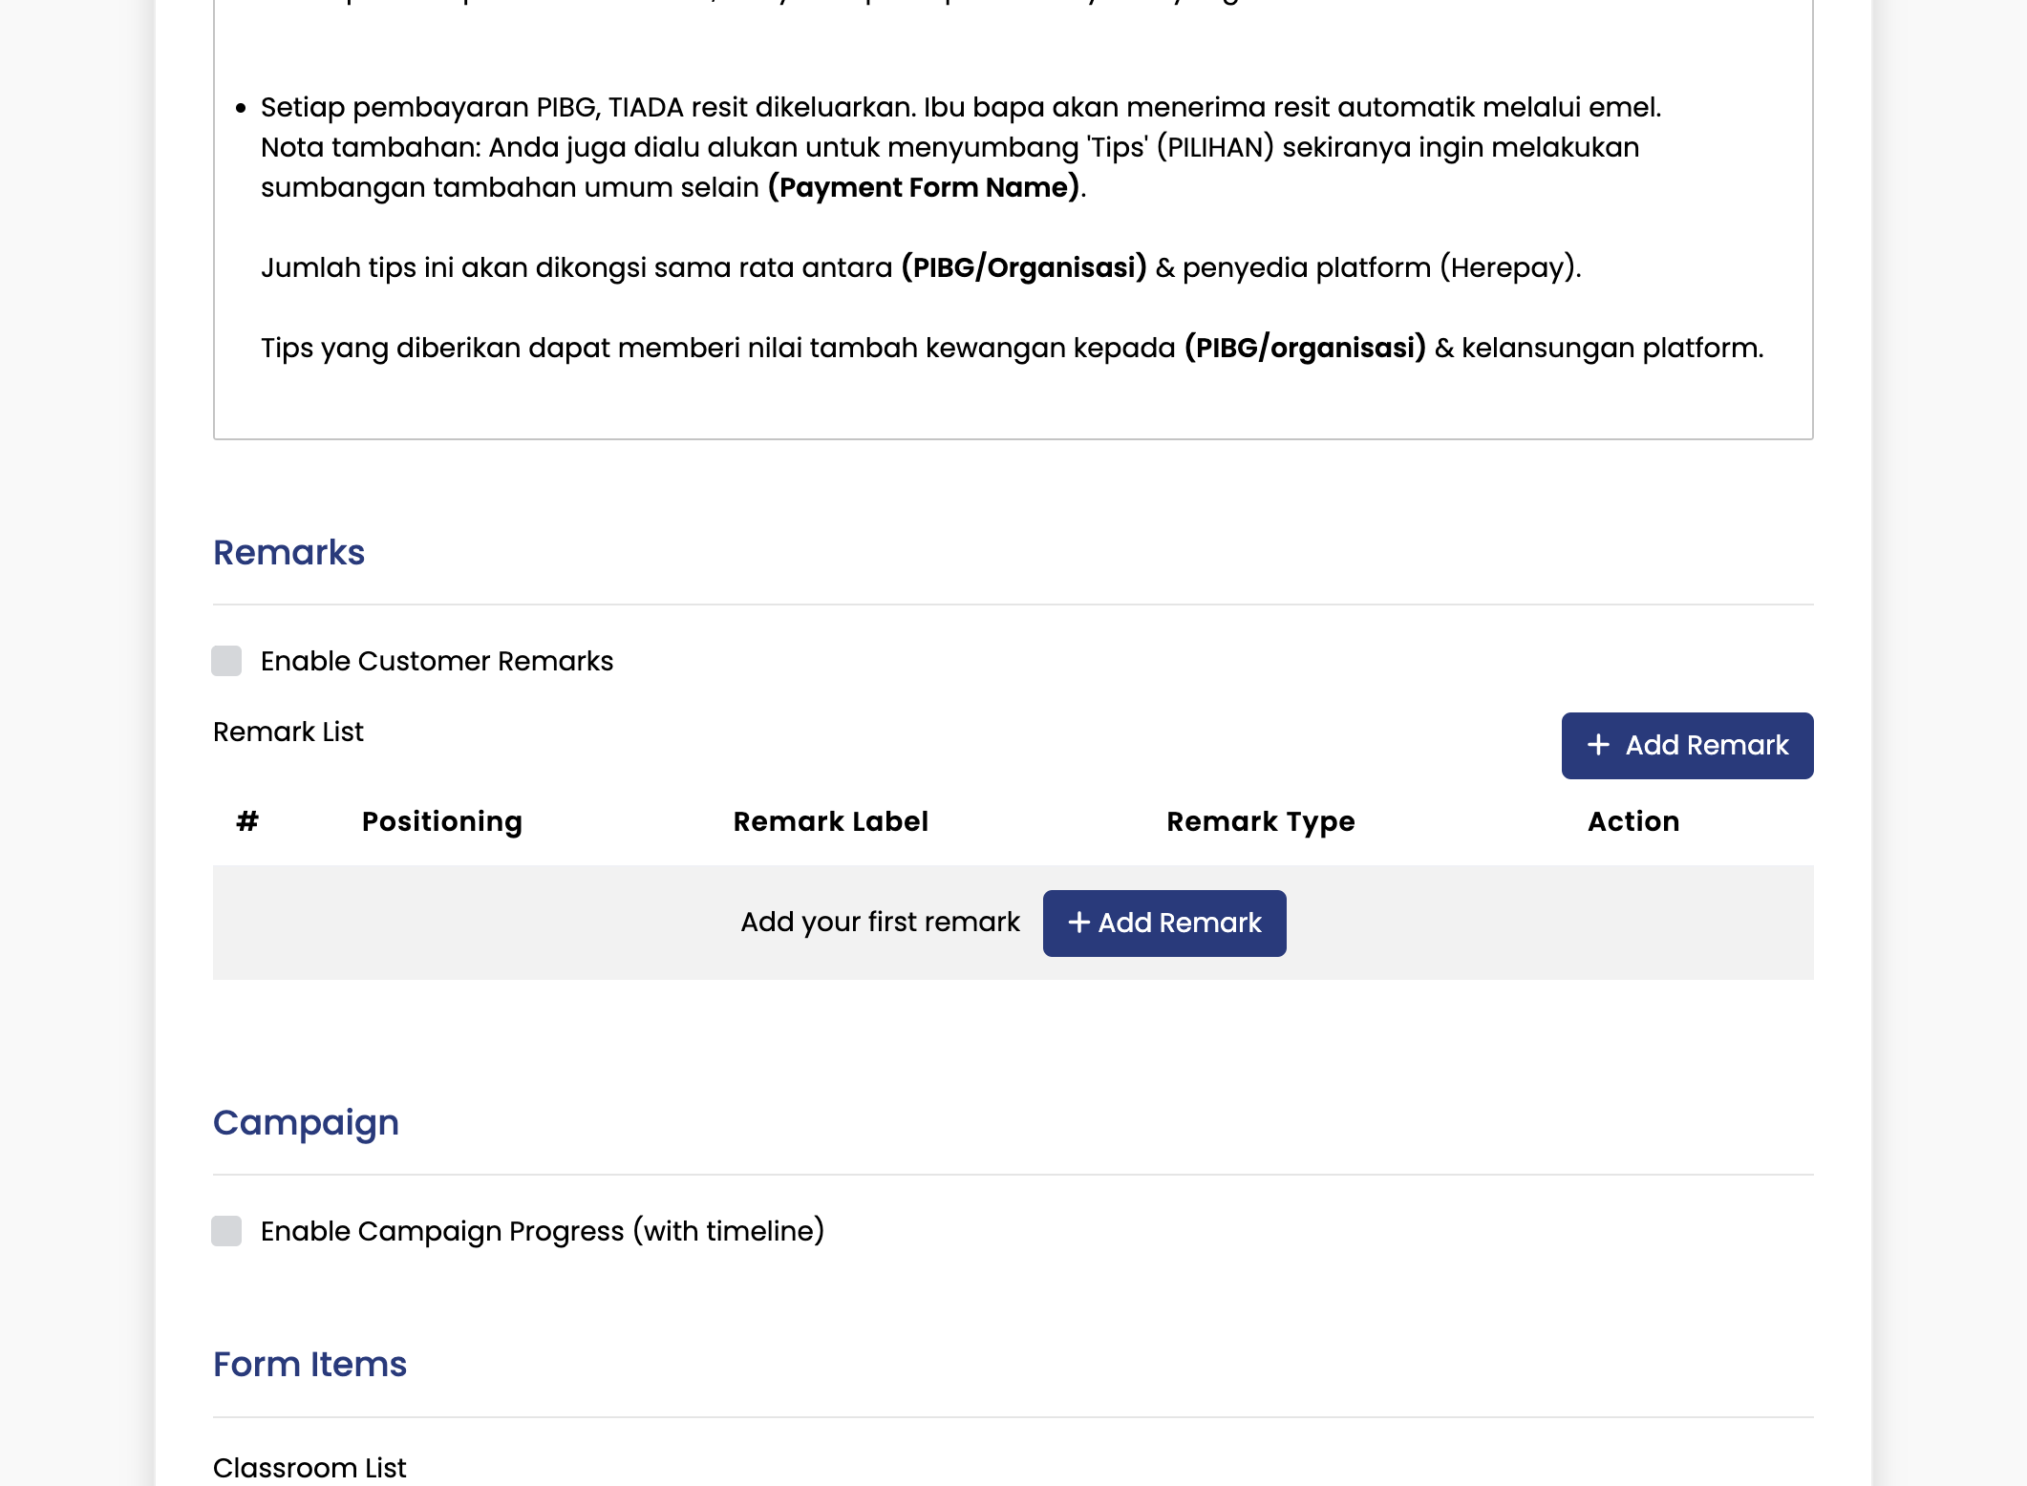
Task: Click the Add Remark button beside Remark List
Action: click(x=1687, y=746)
